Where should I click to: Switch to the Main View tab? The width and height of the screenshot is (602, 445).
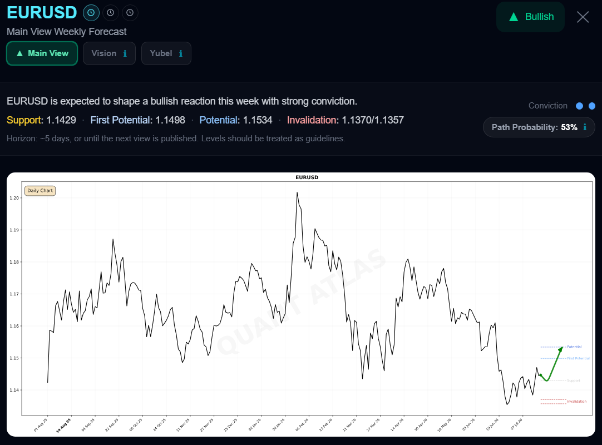tap(42, 53)
